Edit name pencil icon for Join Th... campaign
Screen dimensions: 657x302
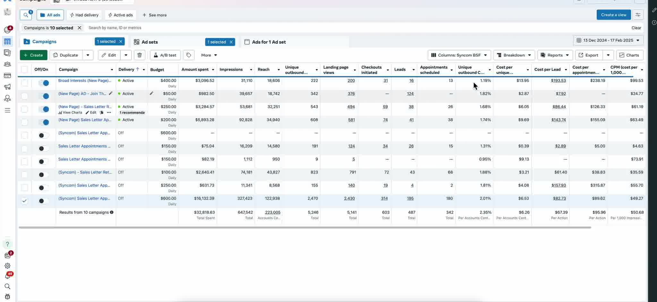[111, 93]
